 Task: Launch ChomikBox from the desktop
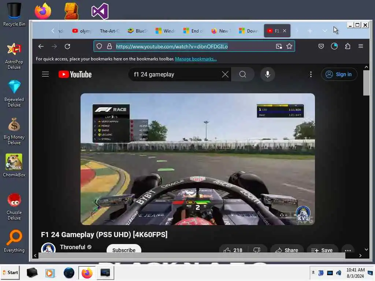(x=14, y=165)
